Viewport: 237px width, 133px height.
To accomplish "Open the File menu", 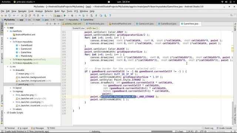I will (x=3, y=11).
